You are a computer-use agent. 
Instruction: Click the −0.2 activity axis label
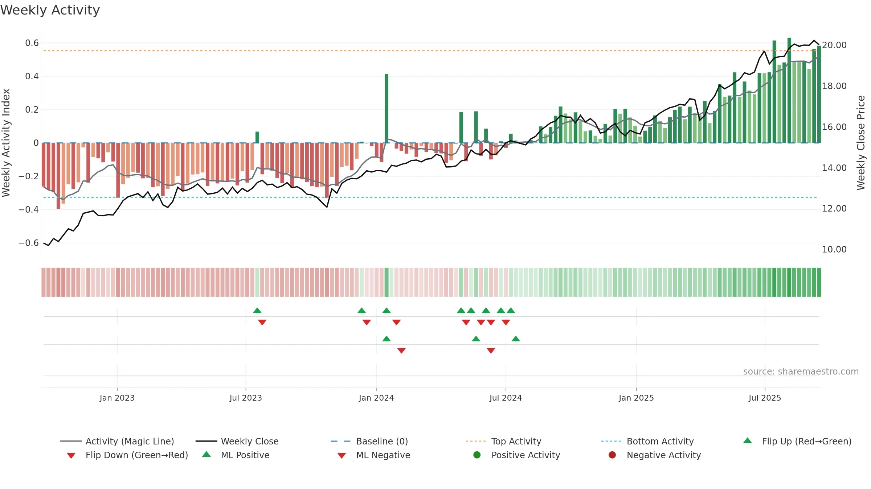(x=29, y=176)
